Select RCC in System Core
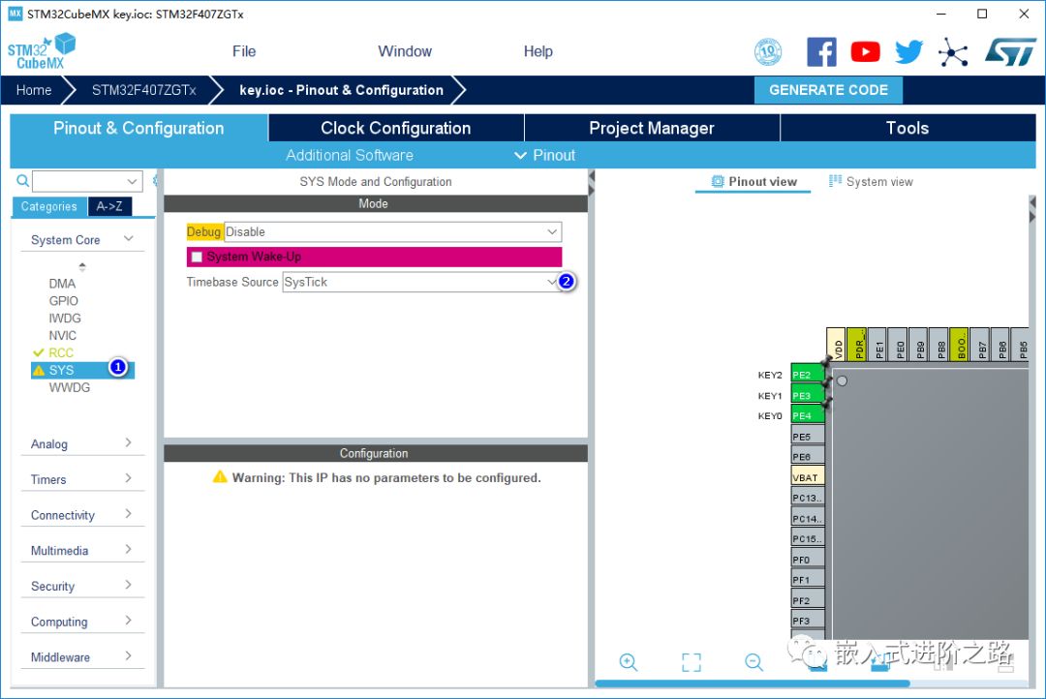This screenshot has height=699, width=1046. click(x=61, y=352)
